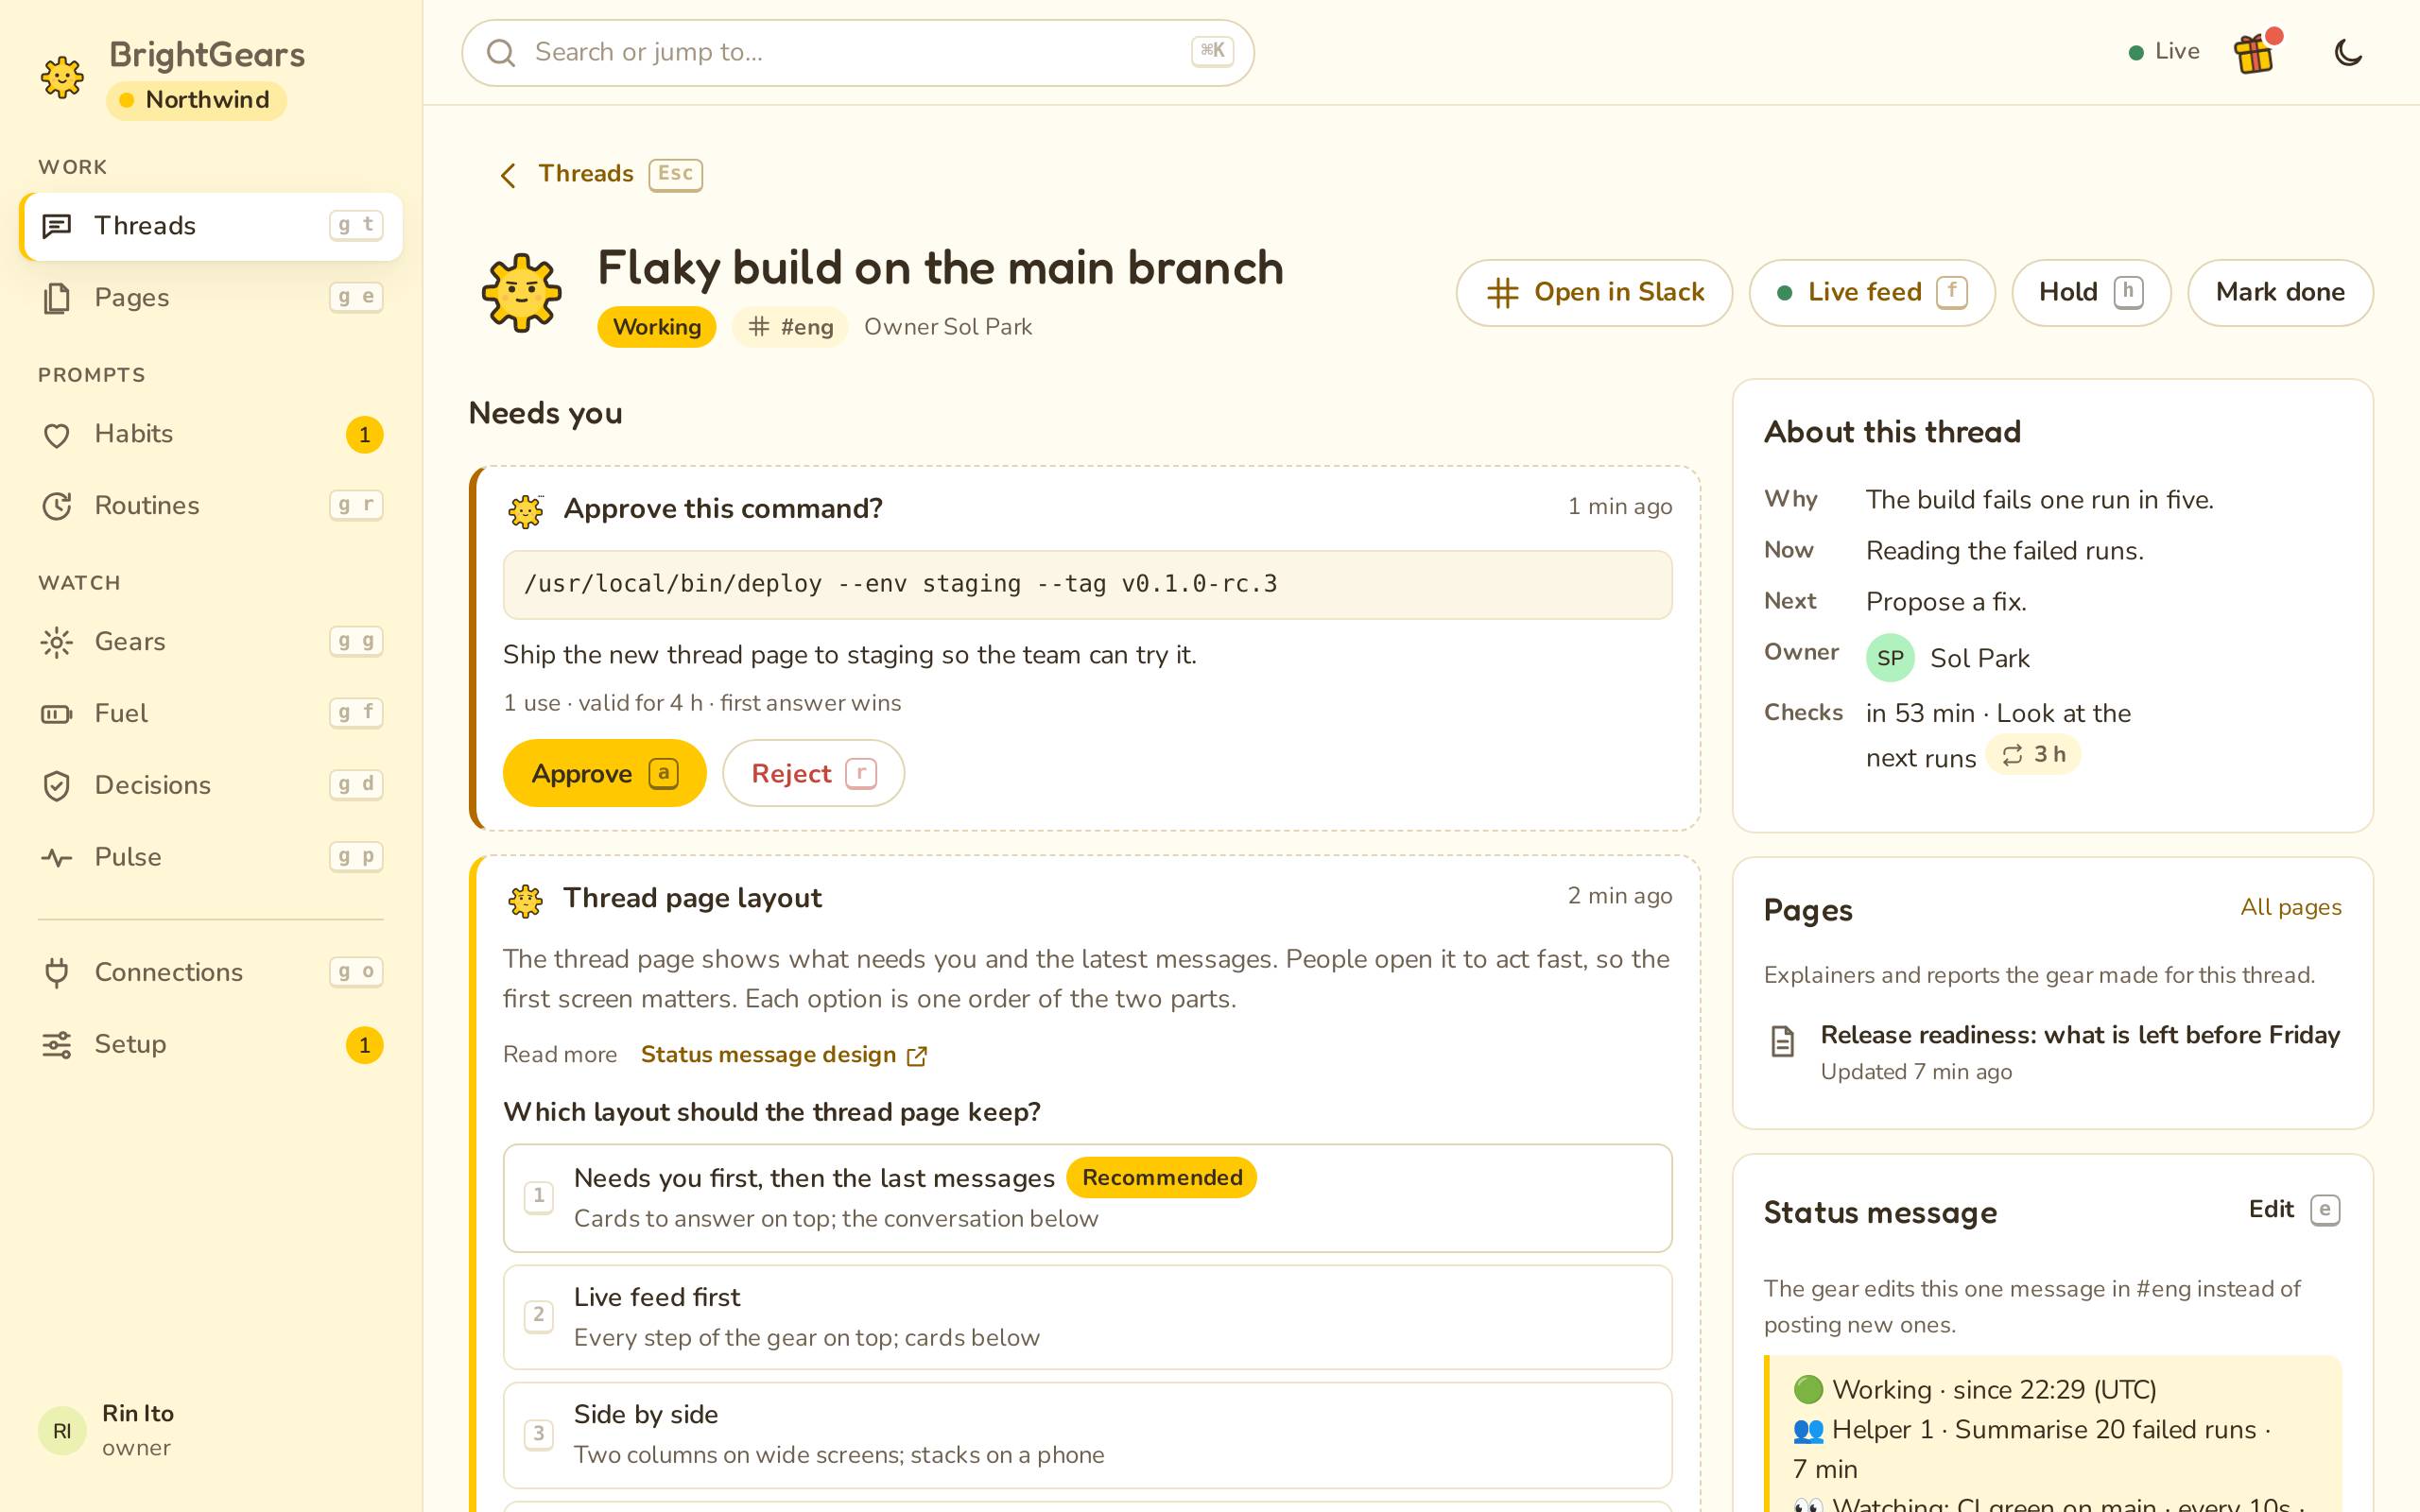This screenshot has width=2420, height=1512.
Task: Open Connections in the sidebar
Action: (211, 973)
